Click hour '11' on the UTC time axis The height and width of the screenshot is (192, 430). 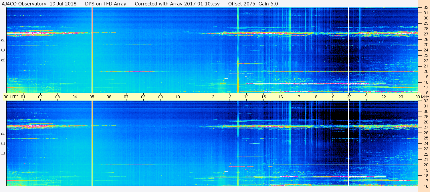click(195, 97)
